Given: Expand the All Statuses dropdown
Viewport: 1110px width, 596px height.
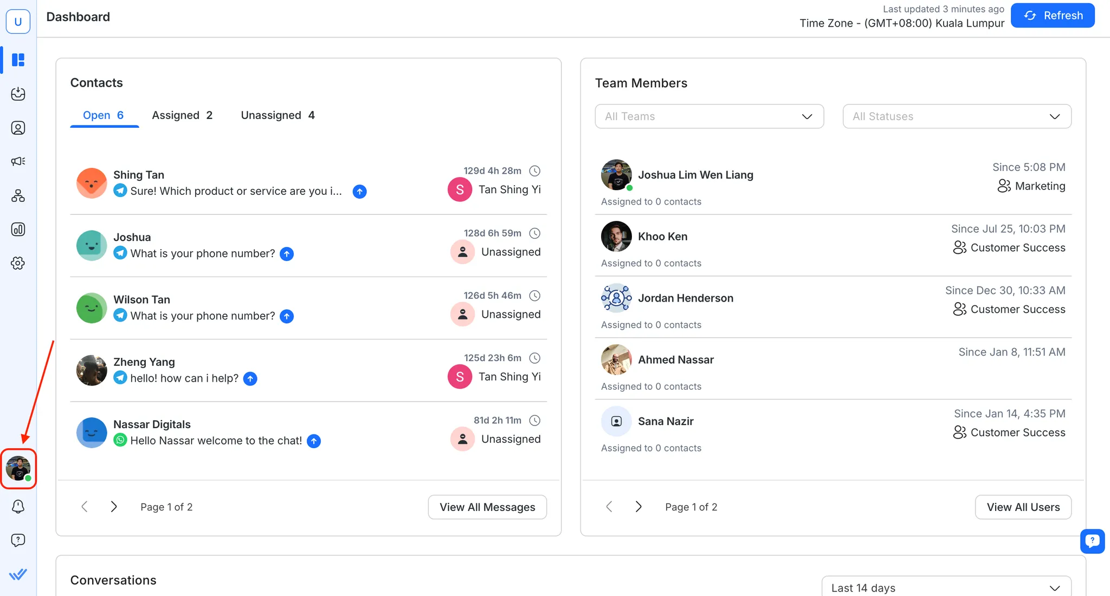Looking at the screenshot, I should pos(957,116).
